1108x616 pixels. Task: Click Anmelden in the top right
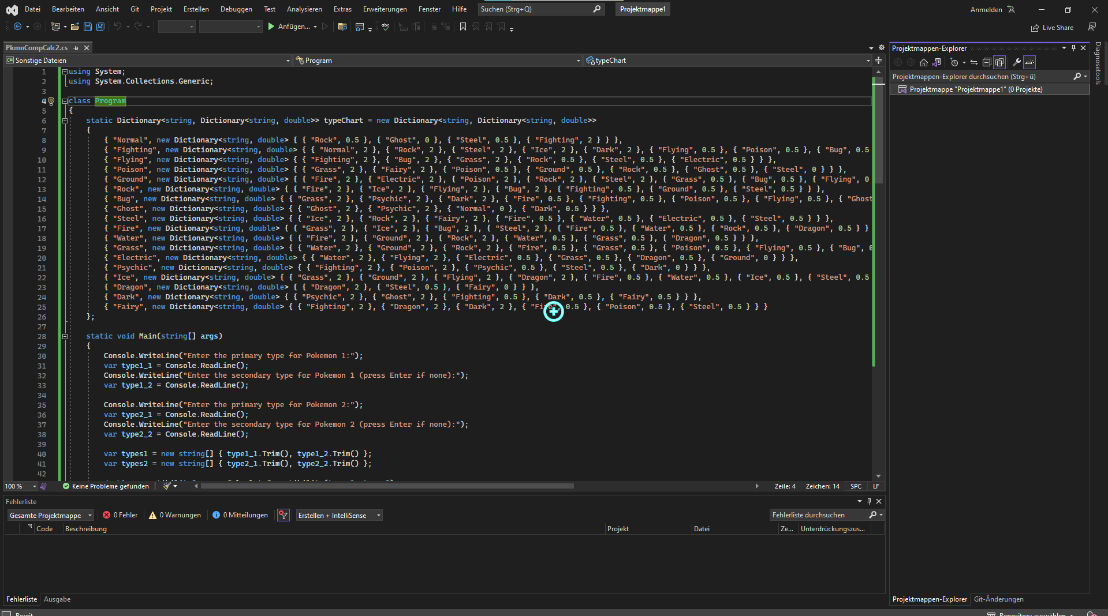click(987, 9)
